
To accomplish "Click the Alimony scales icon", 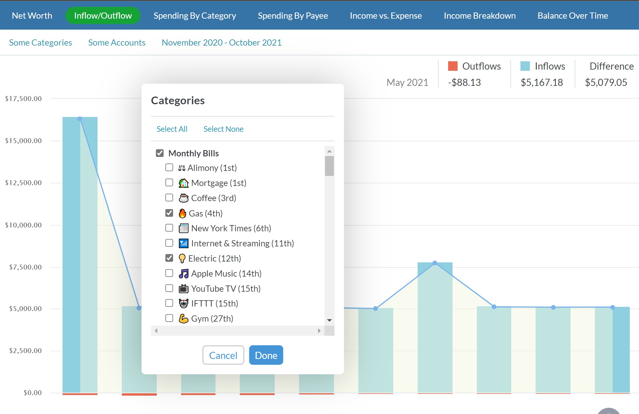I will (x=182, y=168).
